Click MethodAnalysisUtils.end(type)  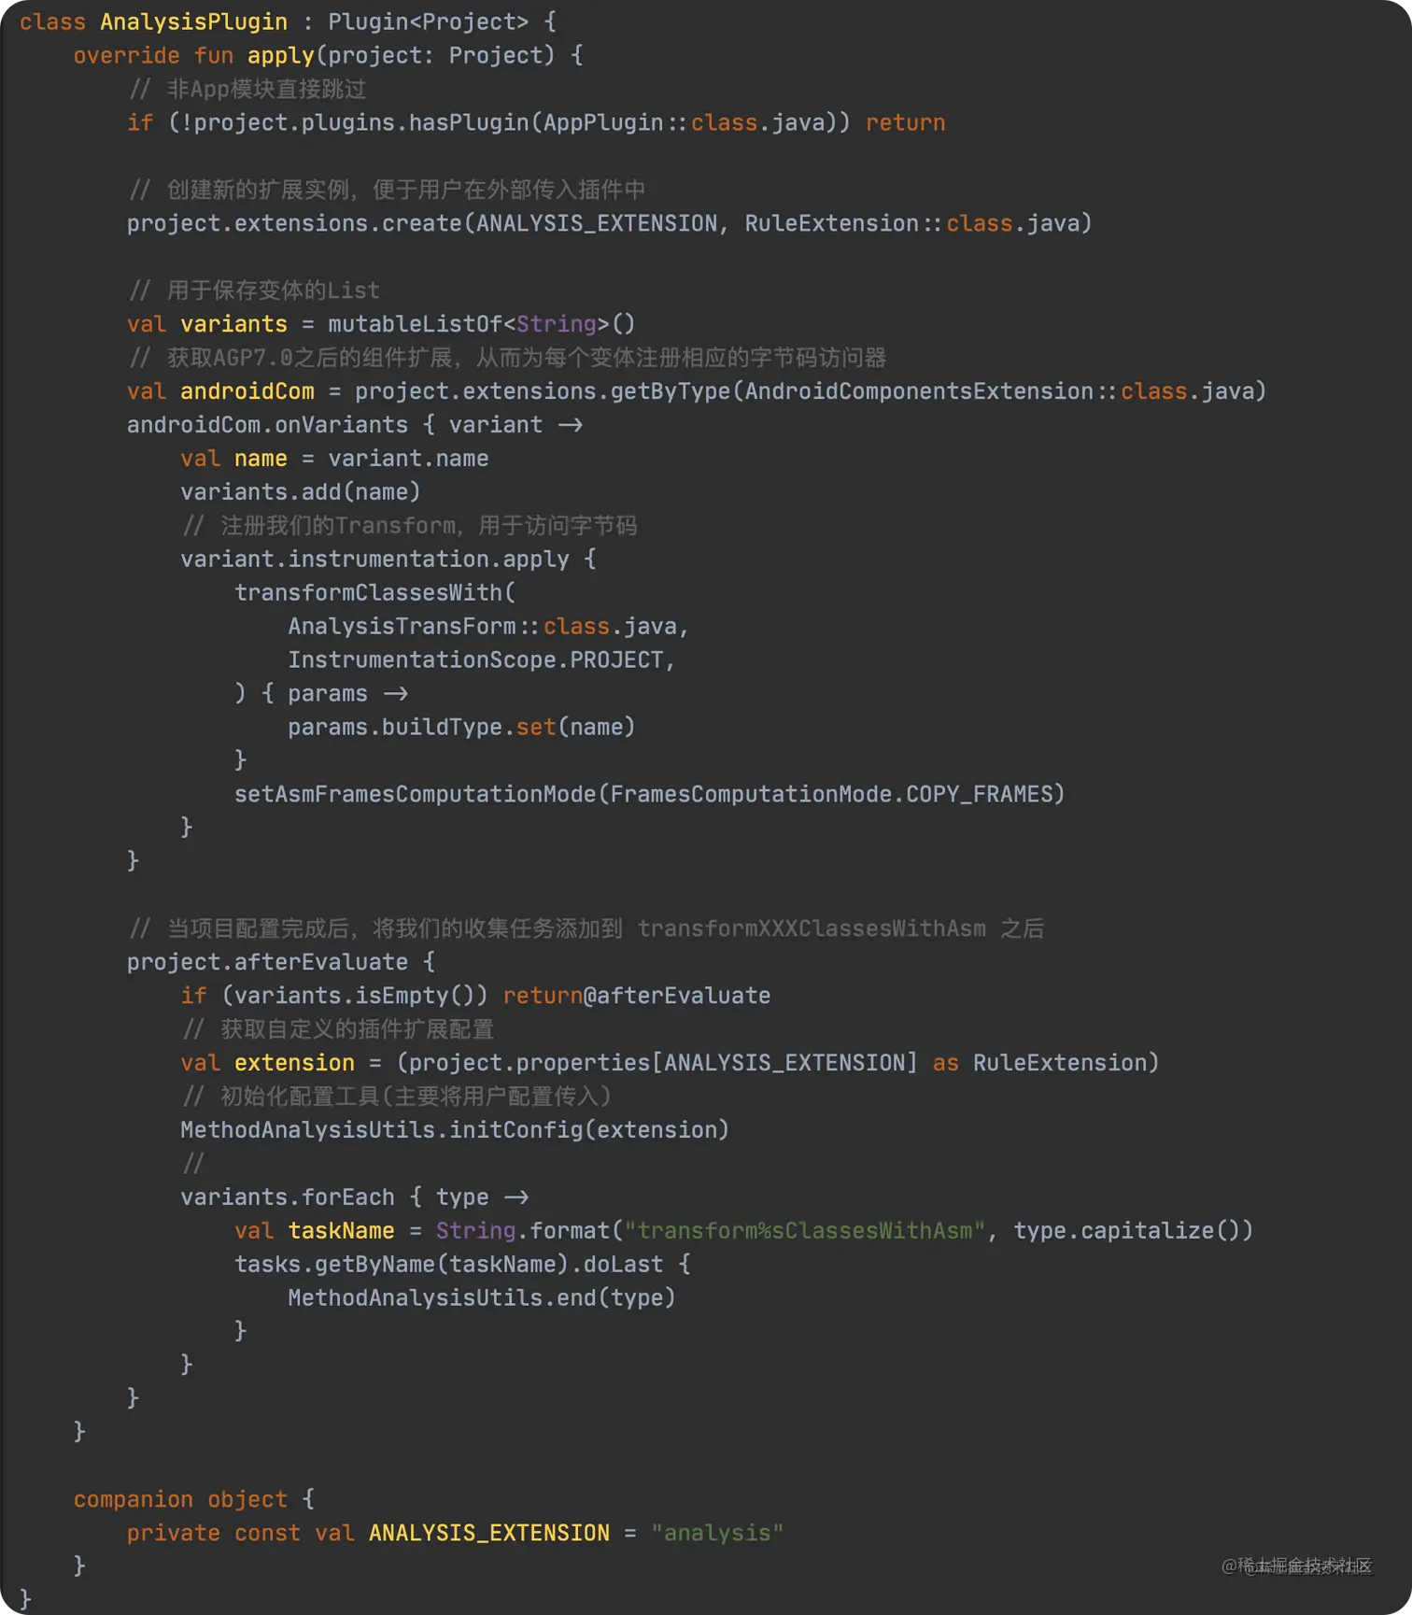[482, 1299]
